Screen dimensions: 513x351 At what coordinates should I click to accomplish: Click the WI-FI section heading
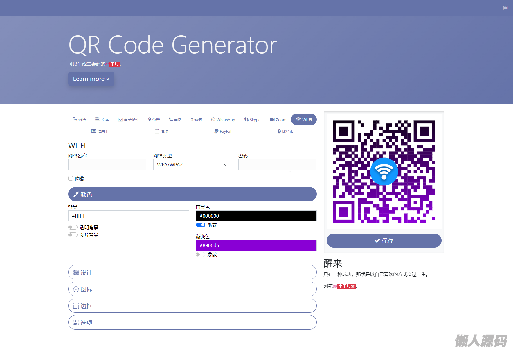pyautogui.click(x=77, y=146)
